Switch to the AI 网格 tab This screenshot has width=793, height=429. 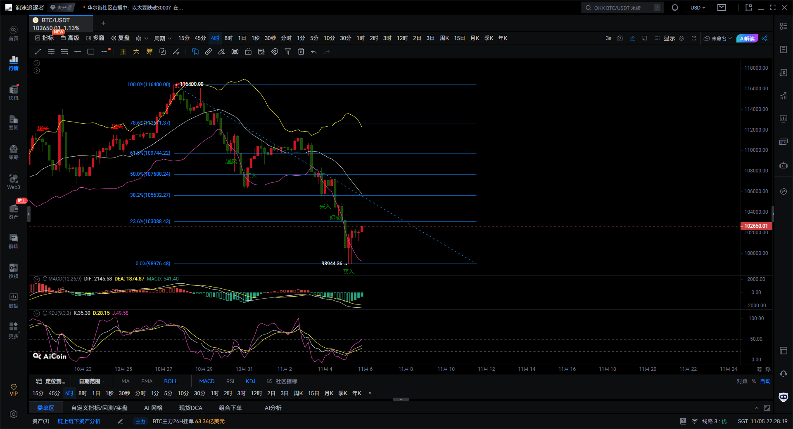[153, 408]
